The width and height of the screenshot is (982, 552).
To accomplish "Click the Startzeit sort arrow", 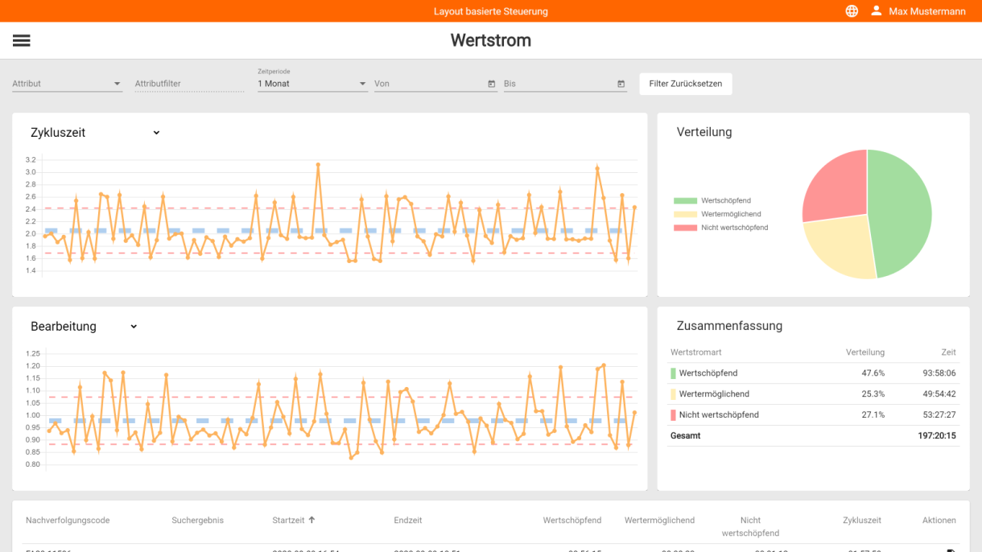I will point(312,521).
